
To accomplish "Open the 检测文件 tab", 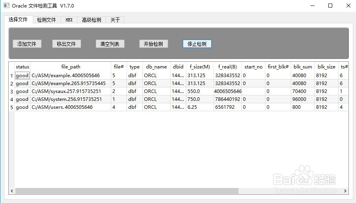I will (x=47, y=20).
